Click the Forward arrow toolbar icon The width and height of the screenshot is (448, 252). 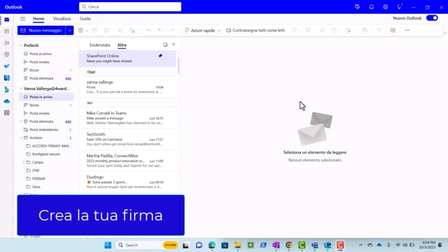[172, 30]
